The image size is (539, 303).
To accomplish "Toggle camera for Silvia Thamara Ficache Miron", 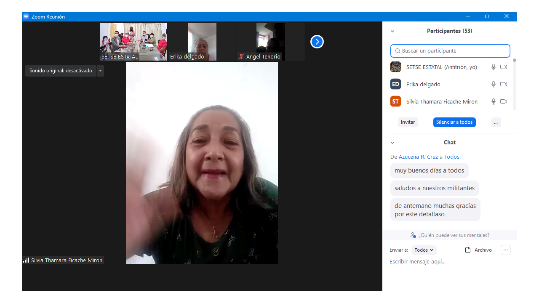I will [504, 101].
